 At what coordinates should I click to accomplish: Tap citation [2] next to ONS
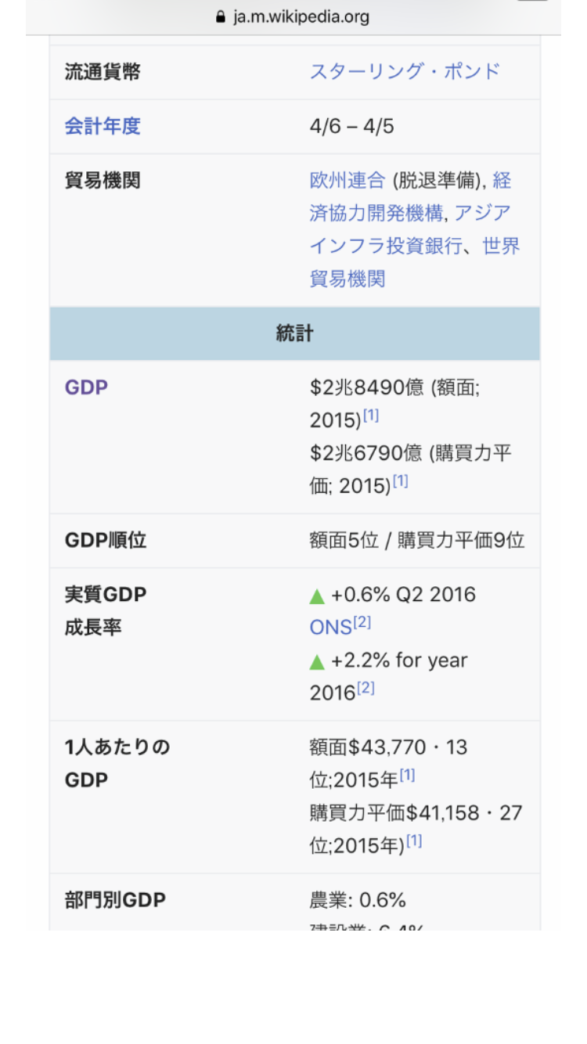(362, 623)
